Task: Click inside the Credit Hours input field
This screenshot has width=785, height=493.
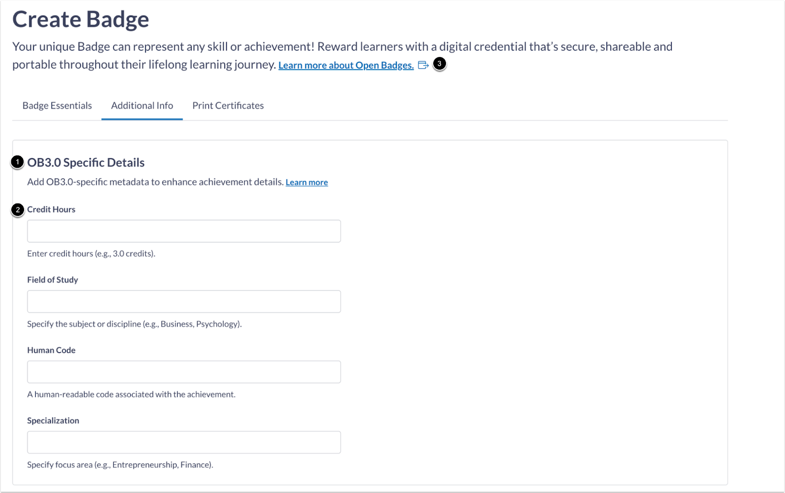Action: 183,231
